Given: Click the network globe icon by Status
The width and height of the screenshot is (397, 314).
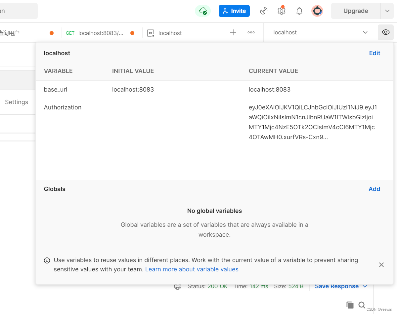Looking at the screenshot, I should [178, 286].
